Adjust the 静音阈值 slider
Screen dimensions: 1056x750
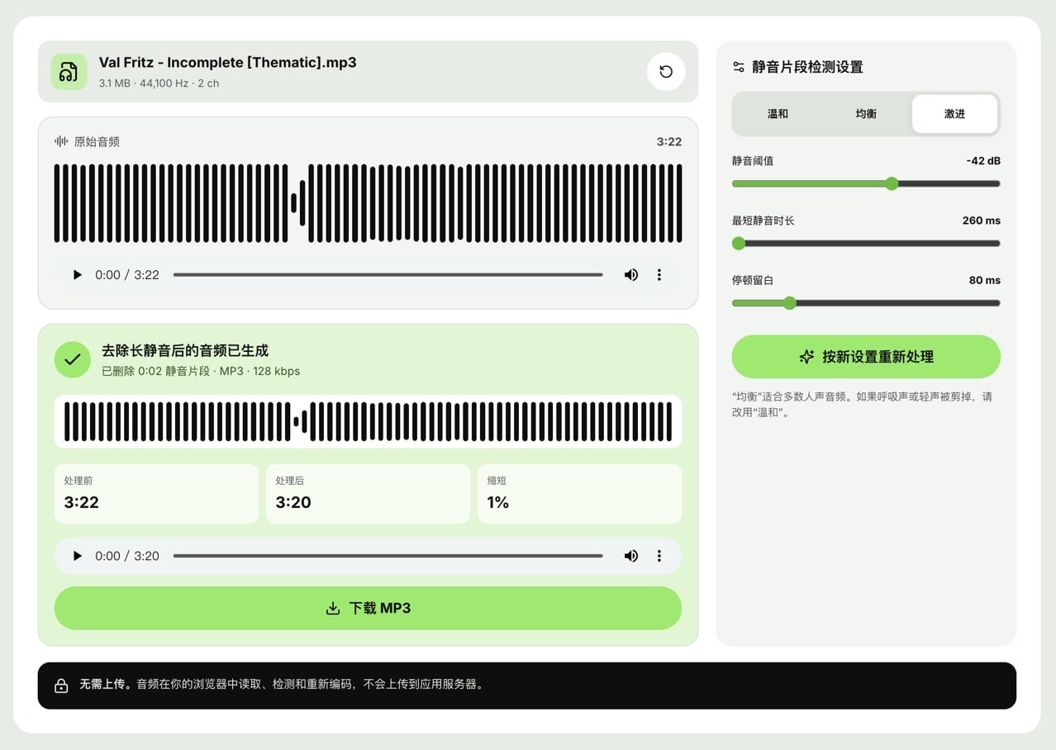[866, 183]
